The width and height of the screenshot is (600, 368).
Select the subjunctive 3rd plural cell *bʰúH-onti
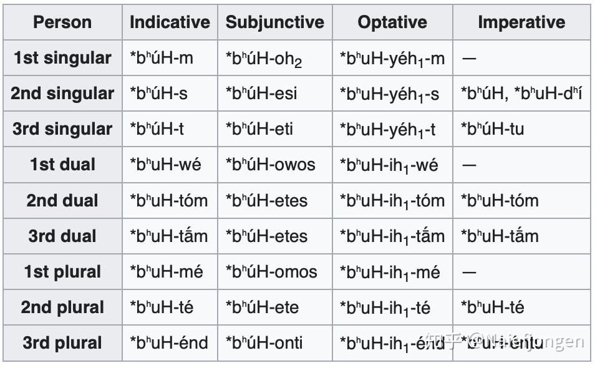tap(264, 343)
